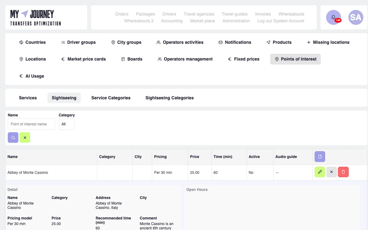Click Log out System Account
The height and width of the screenshot is (230, 368).
[281, 21]
